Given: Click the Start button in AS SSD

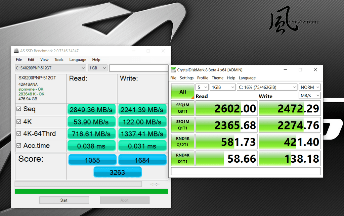Looking at the screenshot, I should point(64,200).
